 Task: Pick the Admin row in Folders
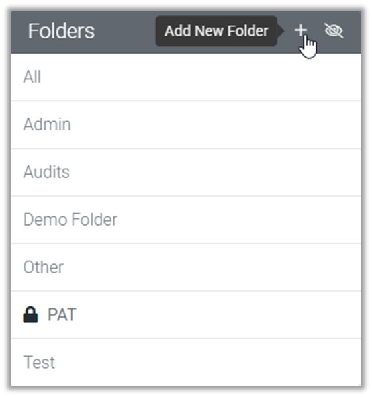tap(186, 124)
